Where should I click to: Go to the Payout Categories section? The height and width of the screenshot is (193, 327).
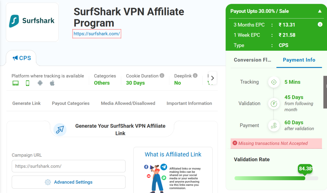point(71,103)
